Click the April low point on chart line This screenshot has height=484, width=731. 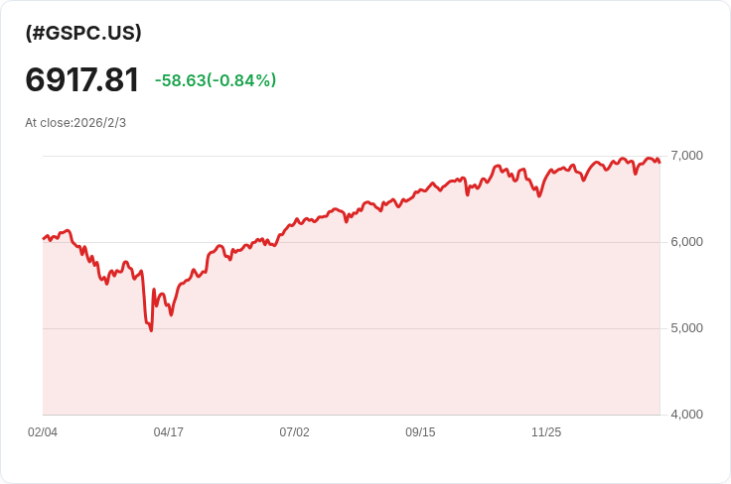pos(151,330)
